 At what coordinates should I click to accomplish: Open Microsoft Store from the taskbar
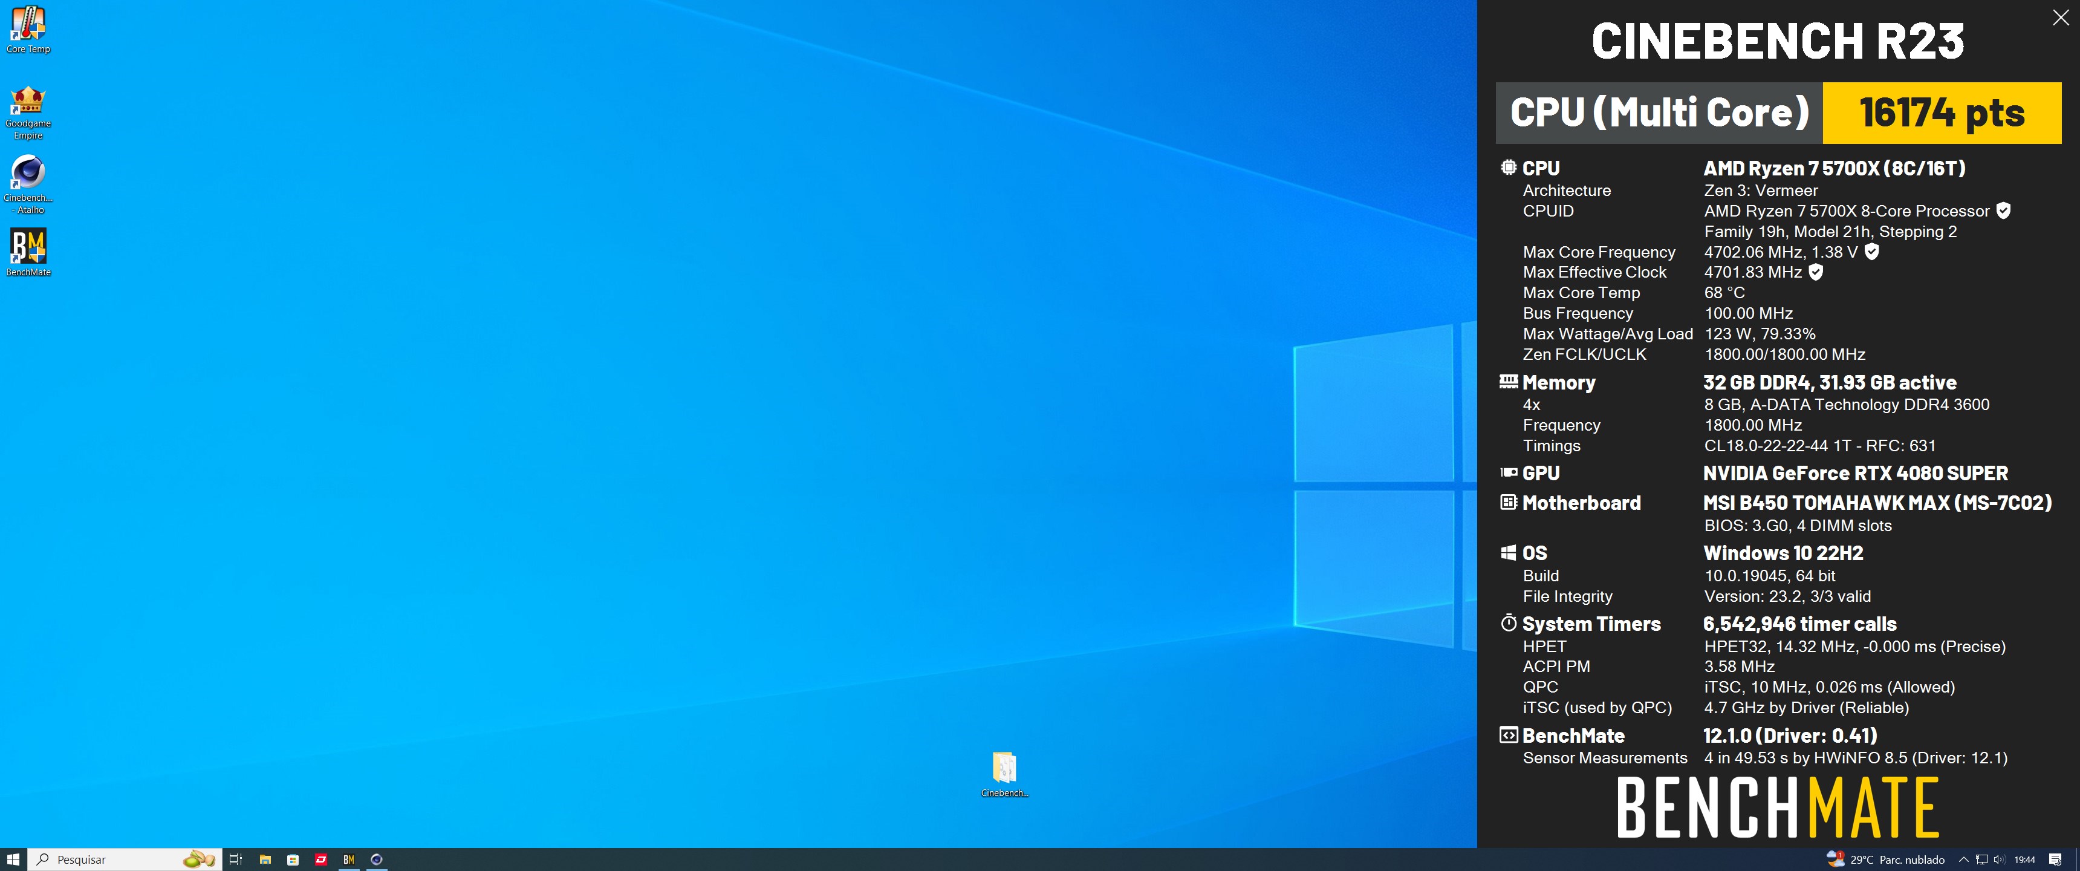pyautogui.click(x=293, y=860)
